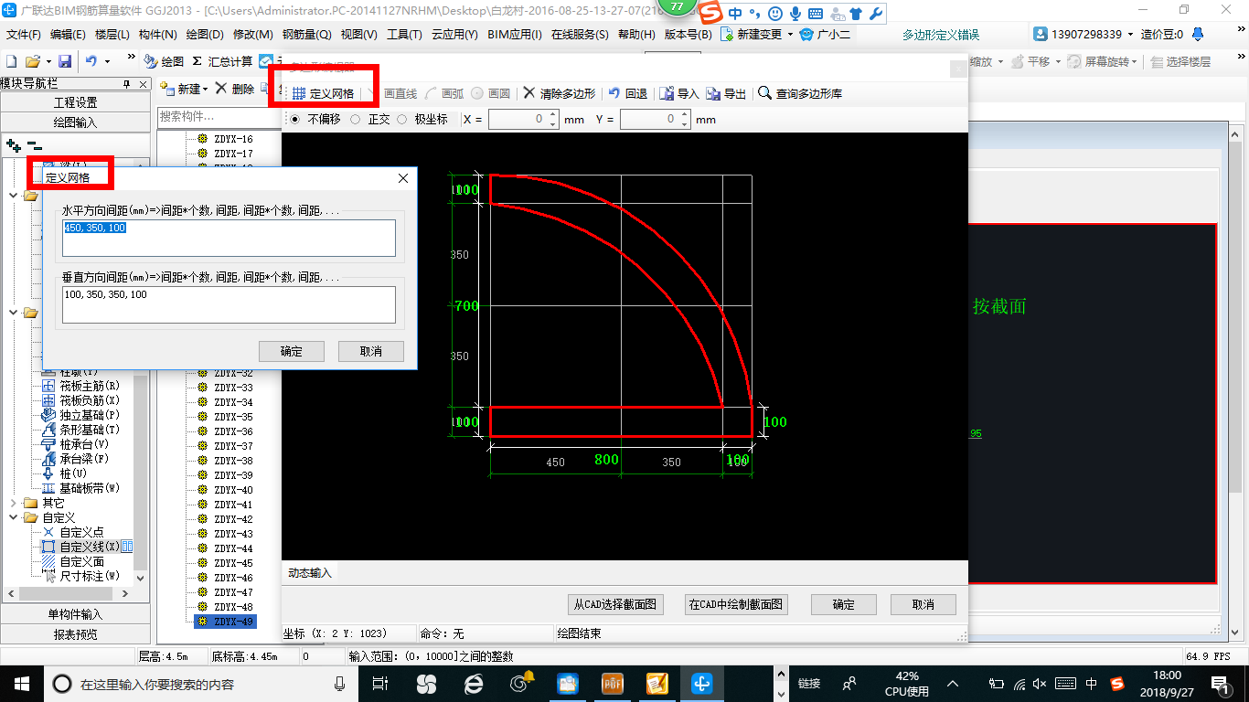
Task: Click the 绘图 drawing icon
Action: (151, 61)
